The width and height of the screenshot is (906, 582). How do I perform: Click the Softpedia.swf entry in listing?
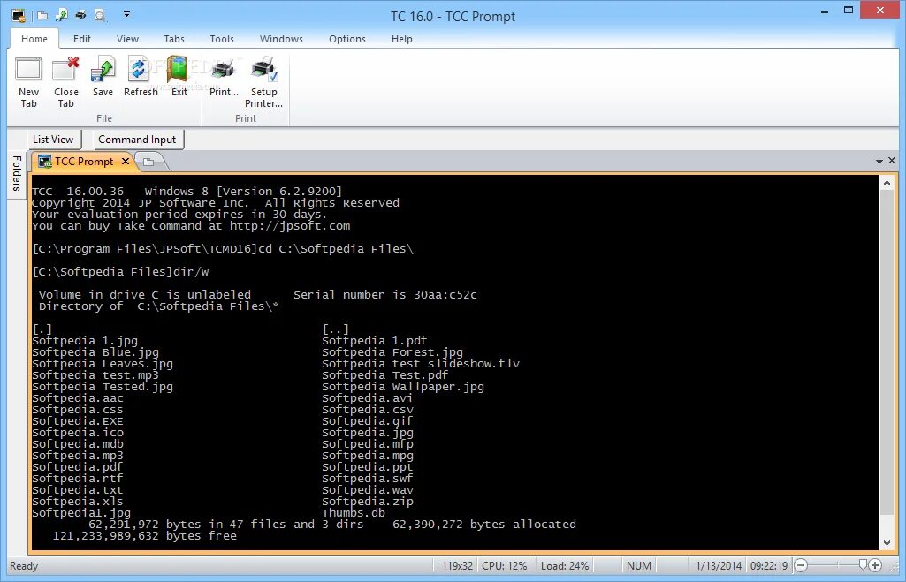point(368,478)
